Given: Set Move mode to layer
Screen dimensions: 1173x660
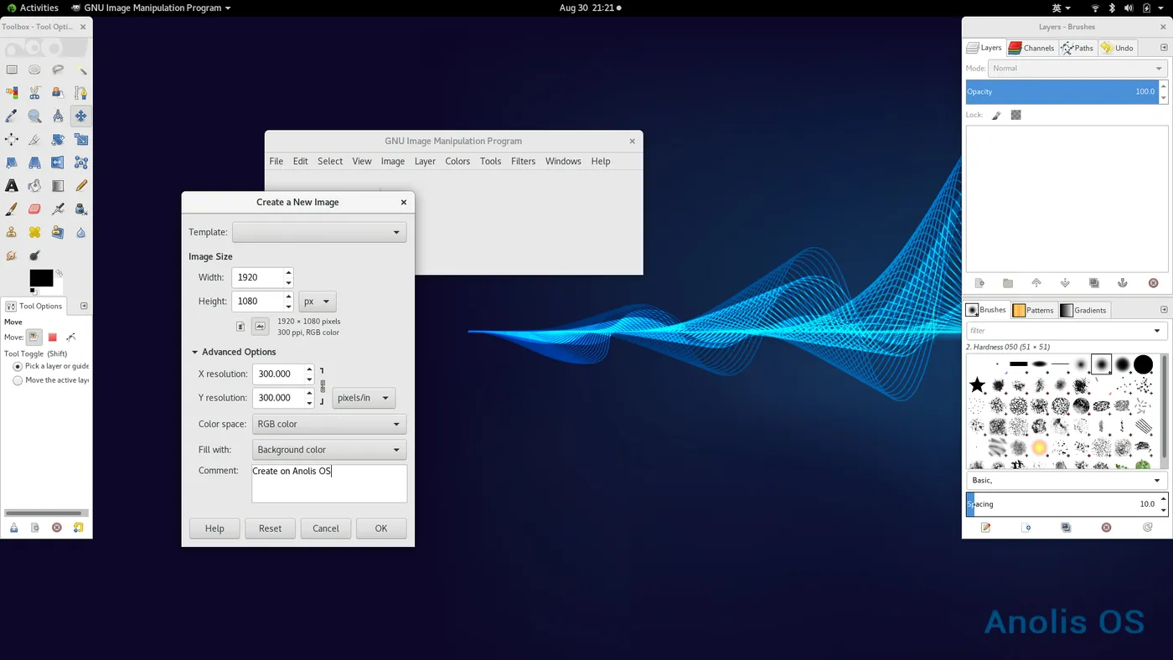Looking at the screenshot, I should click(34, 337).
